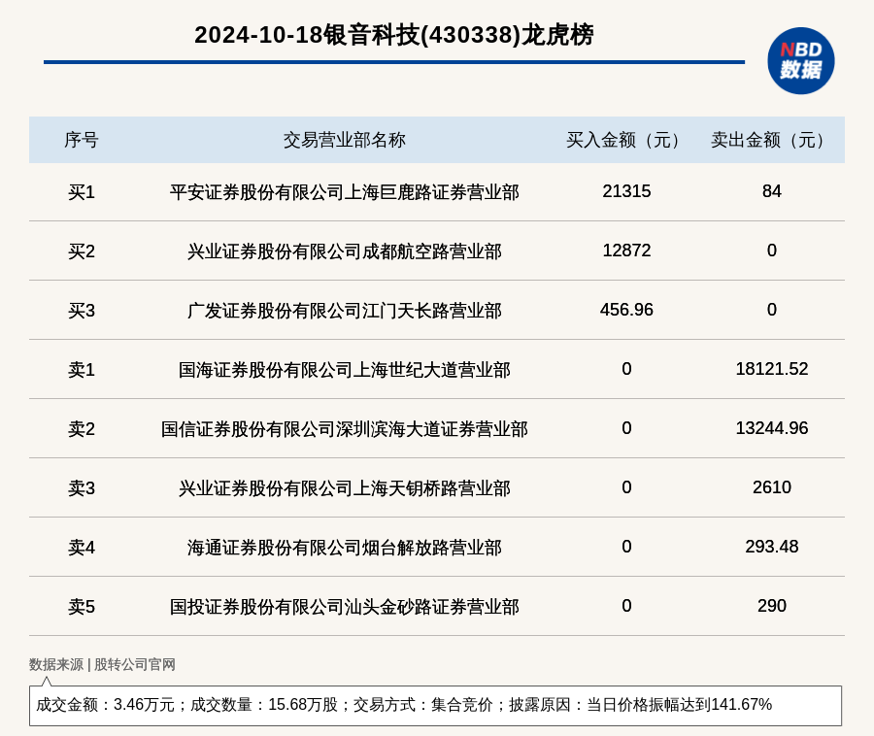Select 国信证券股份有限公司深圳滨海大道证券营业部
Screen dimensions: 874x736
pos(345,429)
